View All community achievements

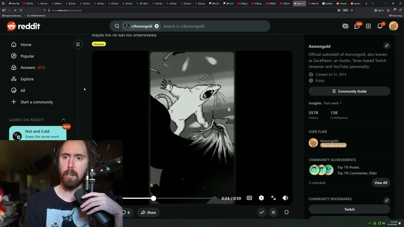381,183
